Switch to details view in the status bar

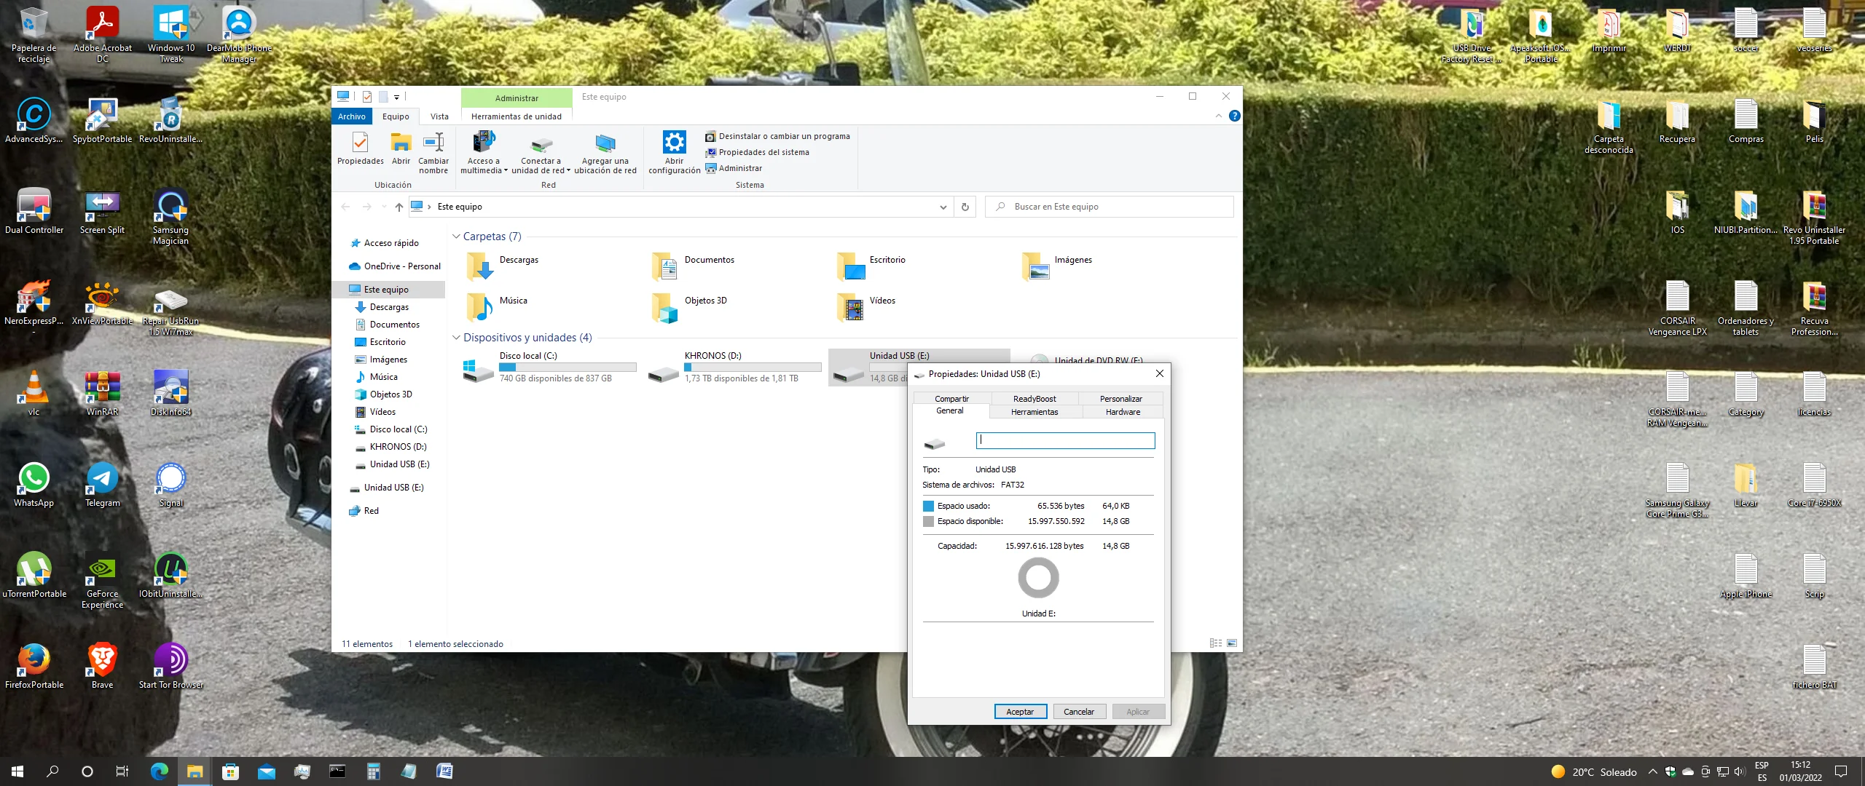point(1215,643)
